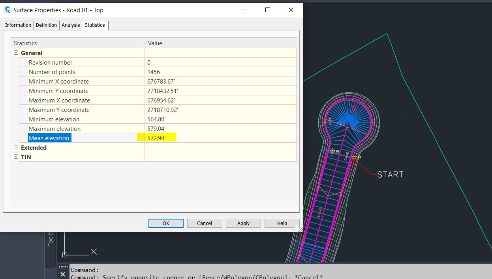492x279 pixels.
Task: Expand the Extended statistics section
Action: (16, 147)
